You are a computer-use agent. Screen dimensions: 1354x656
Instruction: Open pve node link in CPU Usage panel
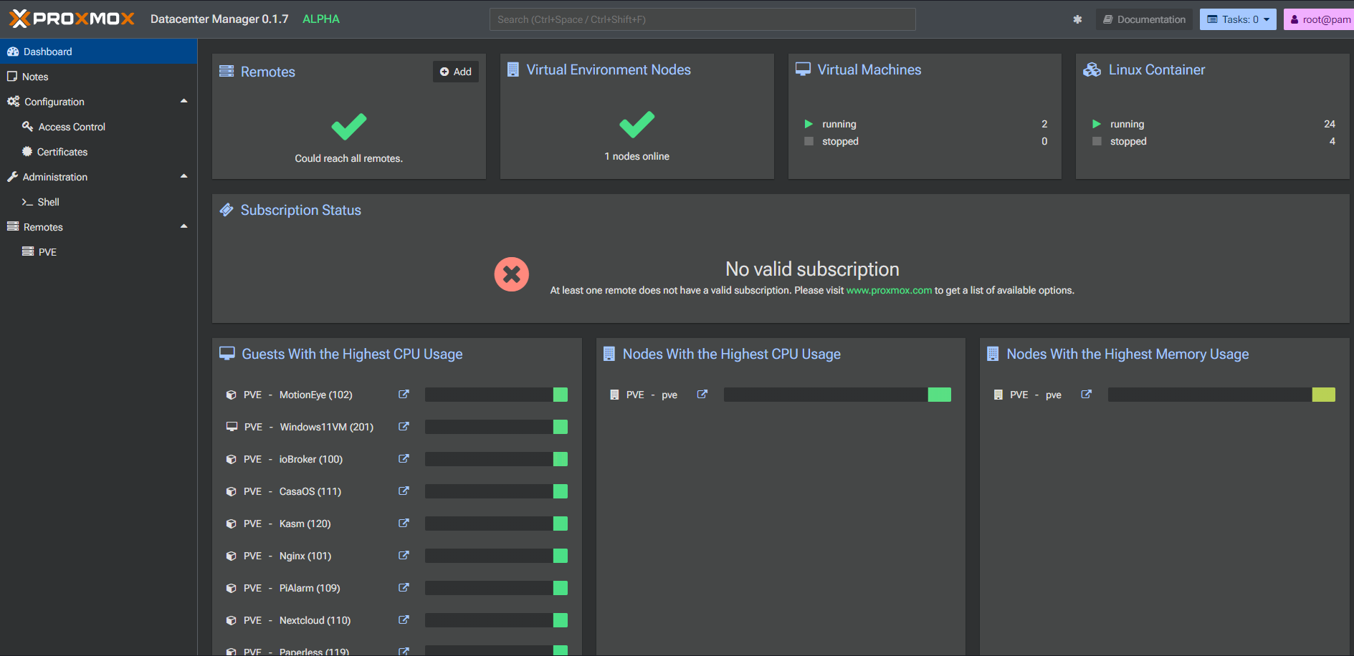point(702,395)
